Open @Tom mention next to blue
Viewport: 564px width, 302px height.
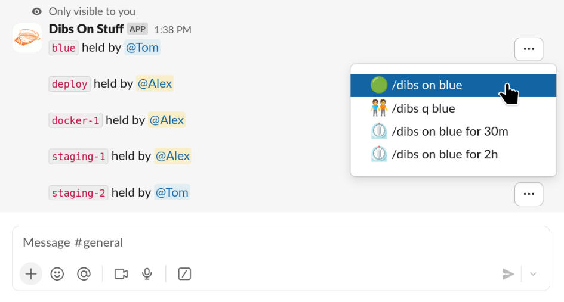[x=142, y=48]
